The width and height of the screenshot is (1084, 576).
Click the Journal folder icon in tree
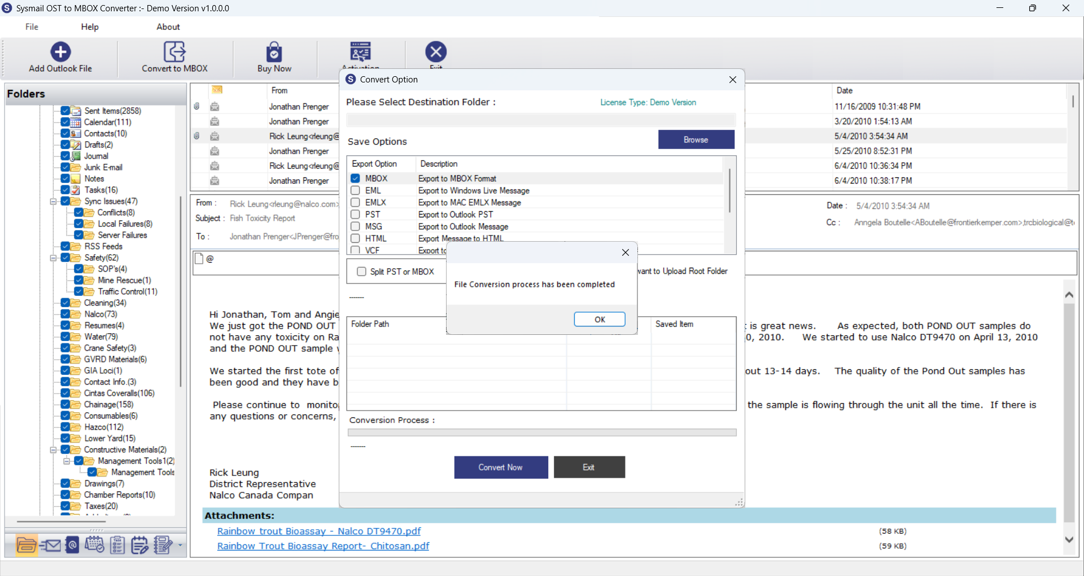[76, 156]
